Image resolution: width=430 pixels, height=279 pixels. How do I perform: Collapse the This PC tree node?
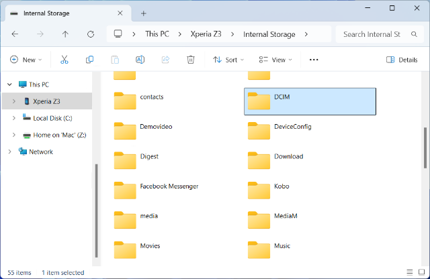[9, 85]
